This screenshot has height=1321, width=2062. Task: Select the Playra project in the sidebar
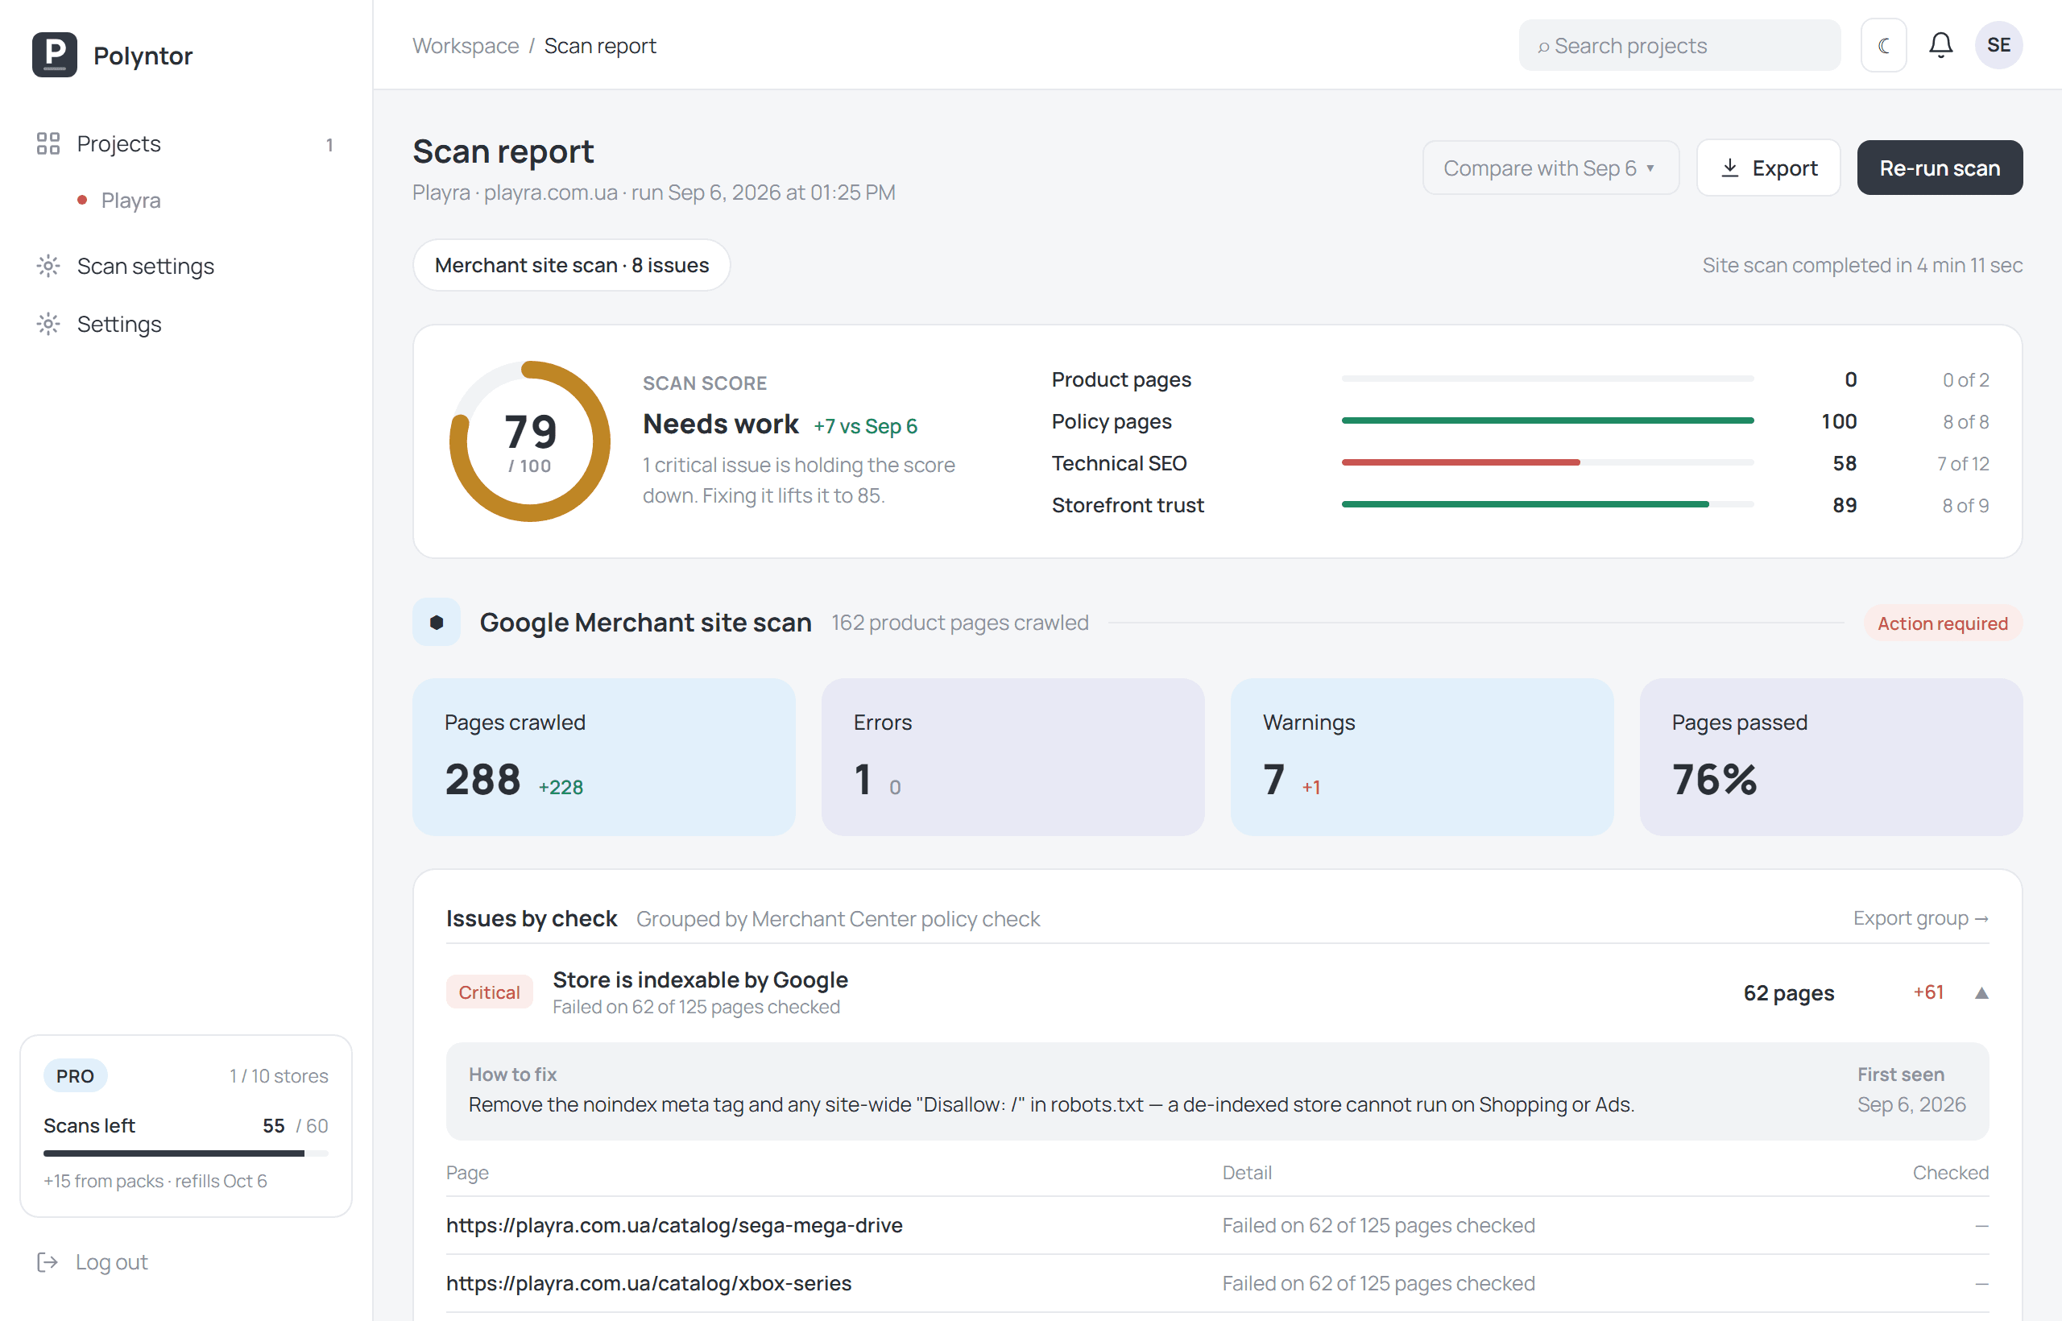pos(131,200)
